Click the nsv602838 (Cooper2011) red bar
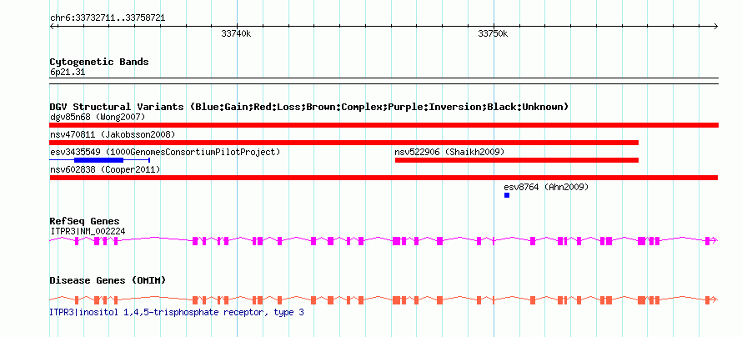Screen dimensions: 742x337 tap(384, 178)
